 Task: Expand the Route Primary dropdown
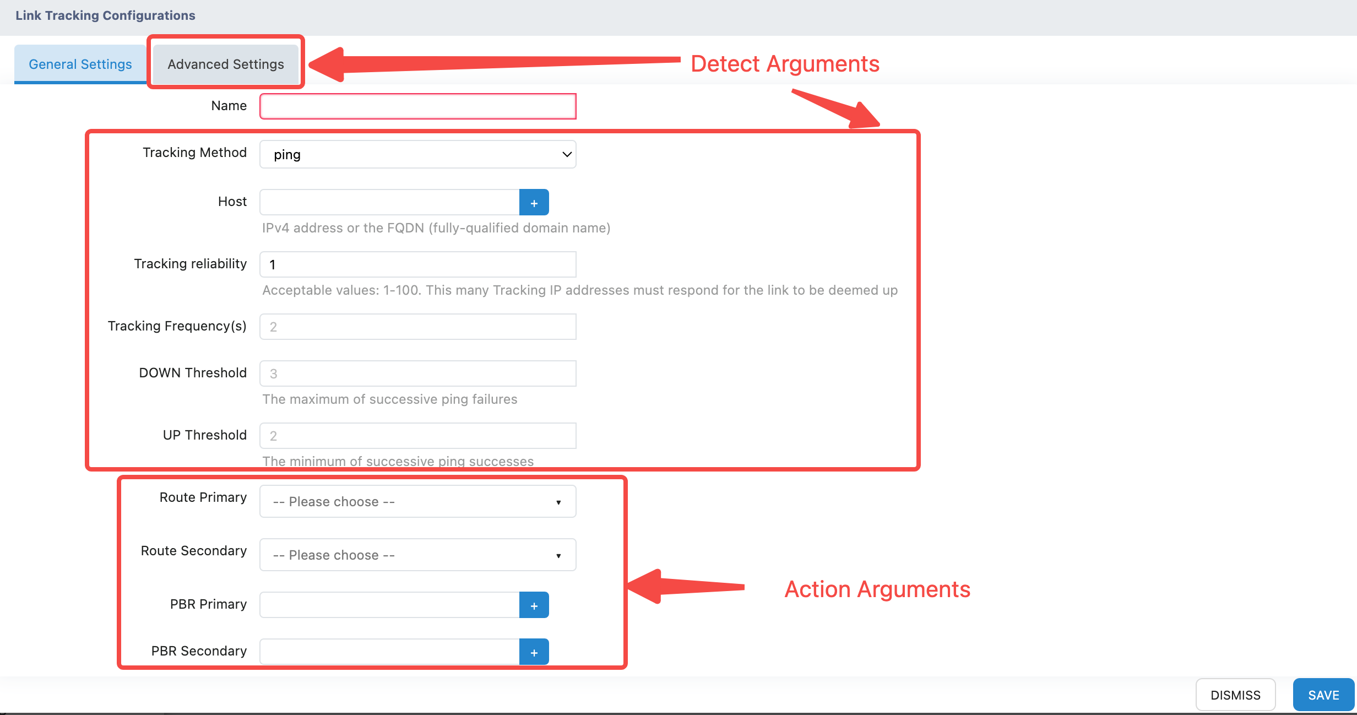coord(417,501)
